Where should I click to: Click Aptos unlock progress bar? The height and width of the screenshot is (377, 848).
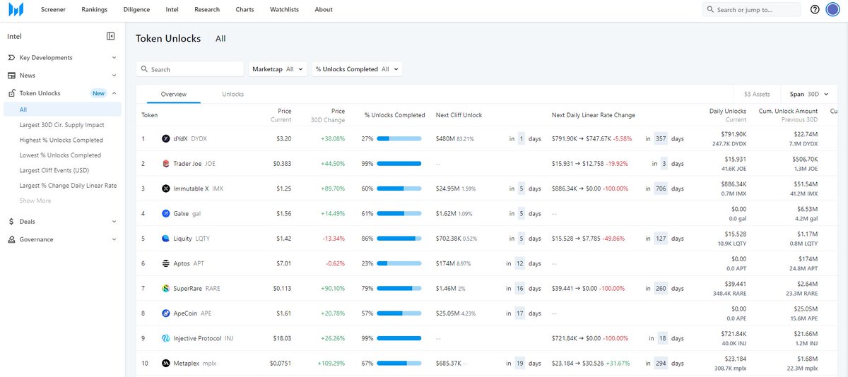tap(399, 263)
